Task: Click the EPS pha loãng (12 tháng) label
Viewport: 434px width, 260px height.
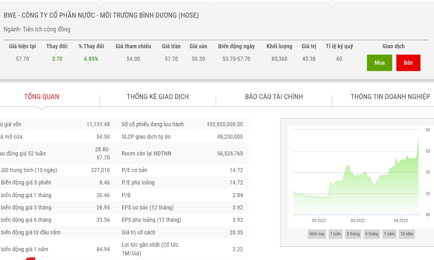Action: tap(151, 220)
